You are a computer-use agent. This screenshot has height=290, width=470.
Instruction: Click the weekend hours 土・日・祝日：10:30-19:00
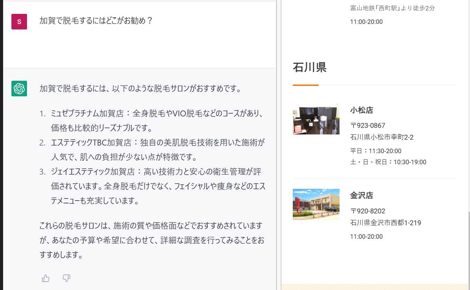coord(388,162)
